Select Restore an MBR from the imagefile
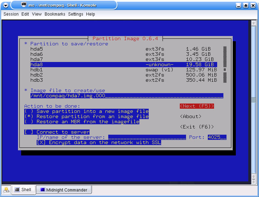 [x=82, y=122]
